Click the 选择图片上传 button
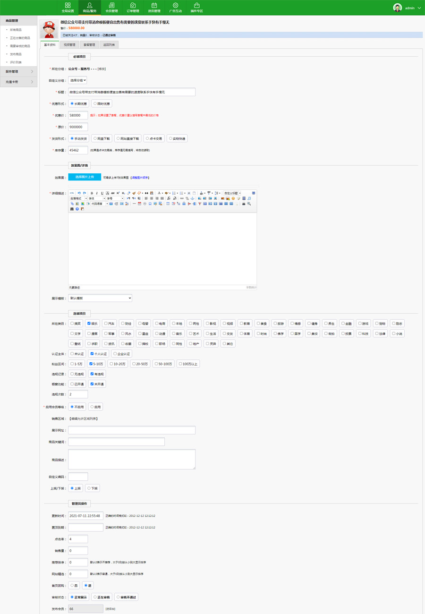Viewport: 425px width, 614px height. (x=85, y=177)
